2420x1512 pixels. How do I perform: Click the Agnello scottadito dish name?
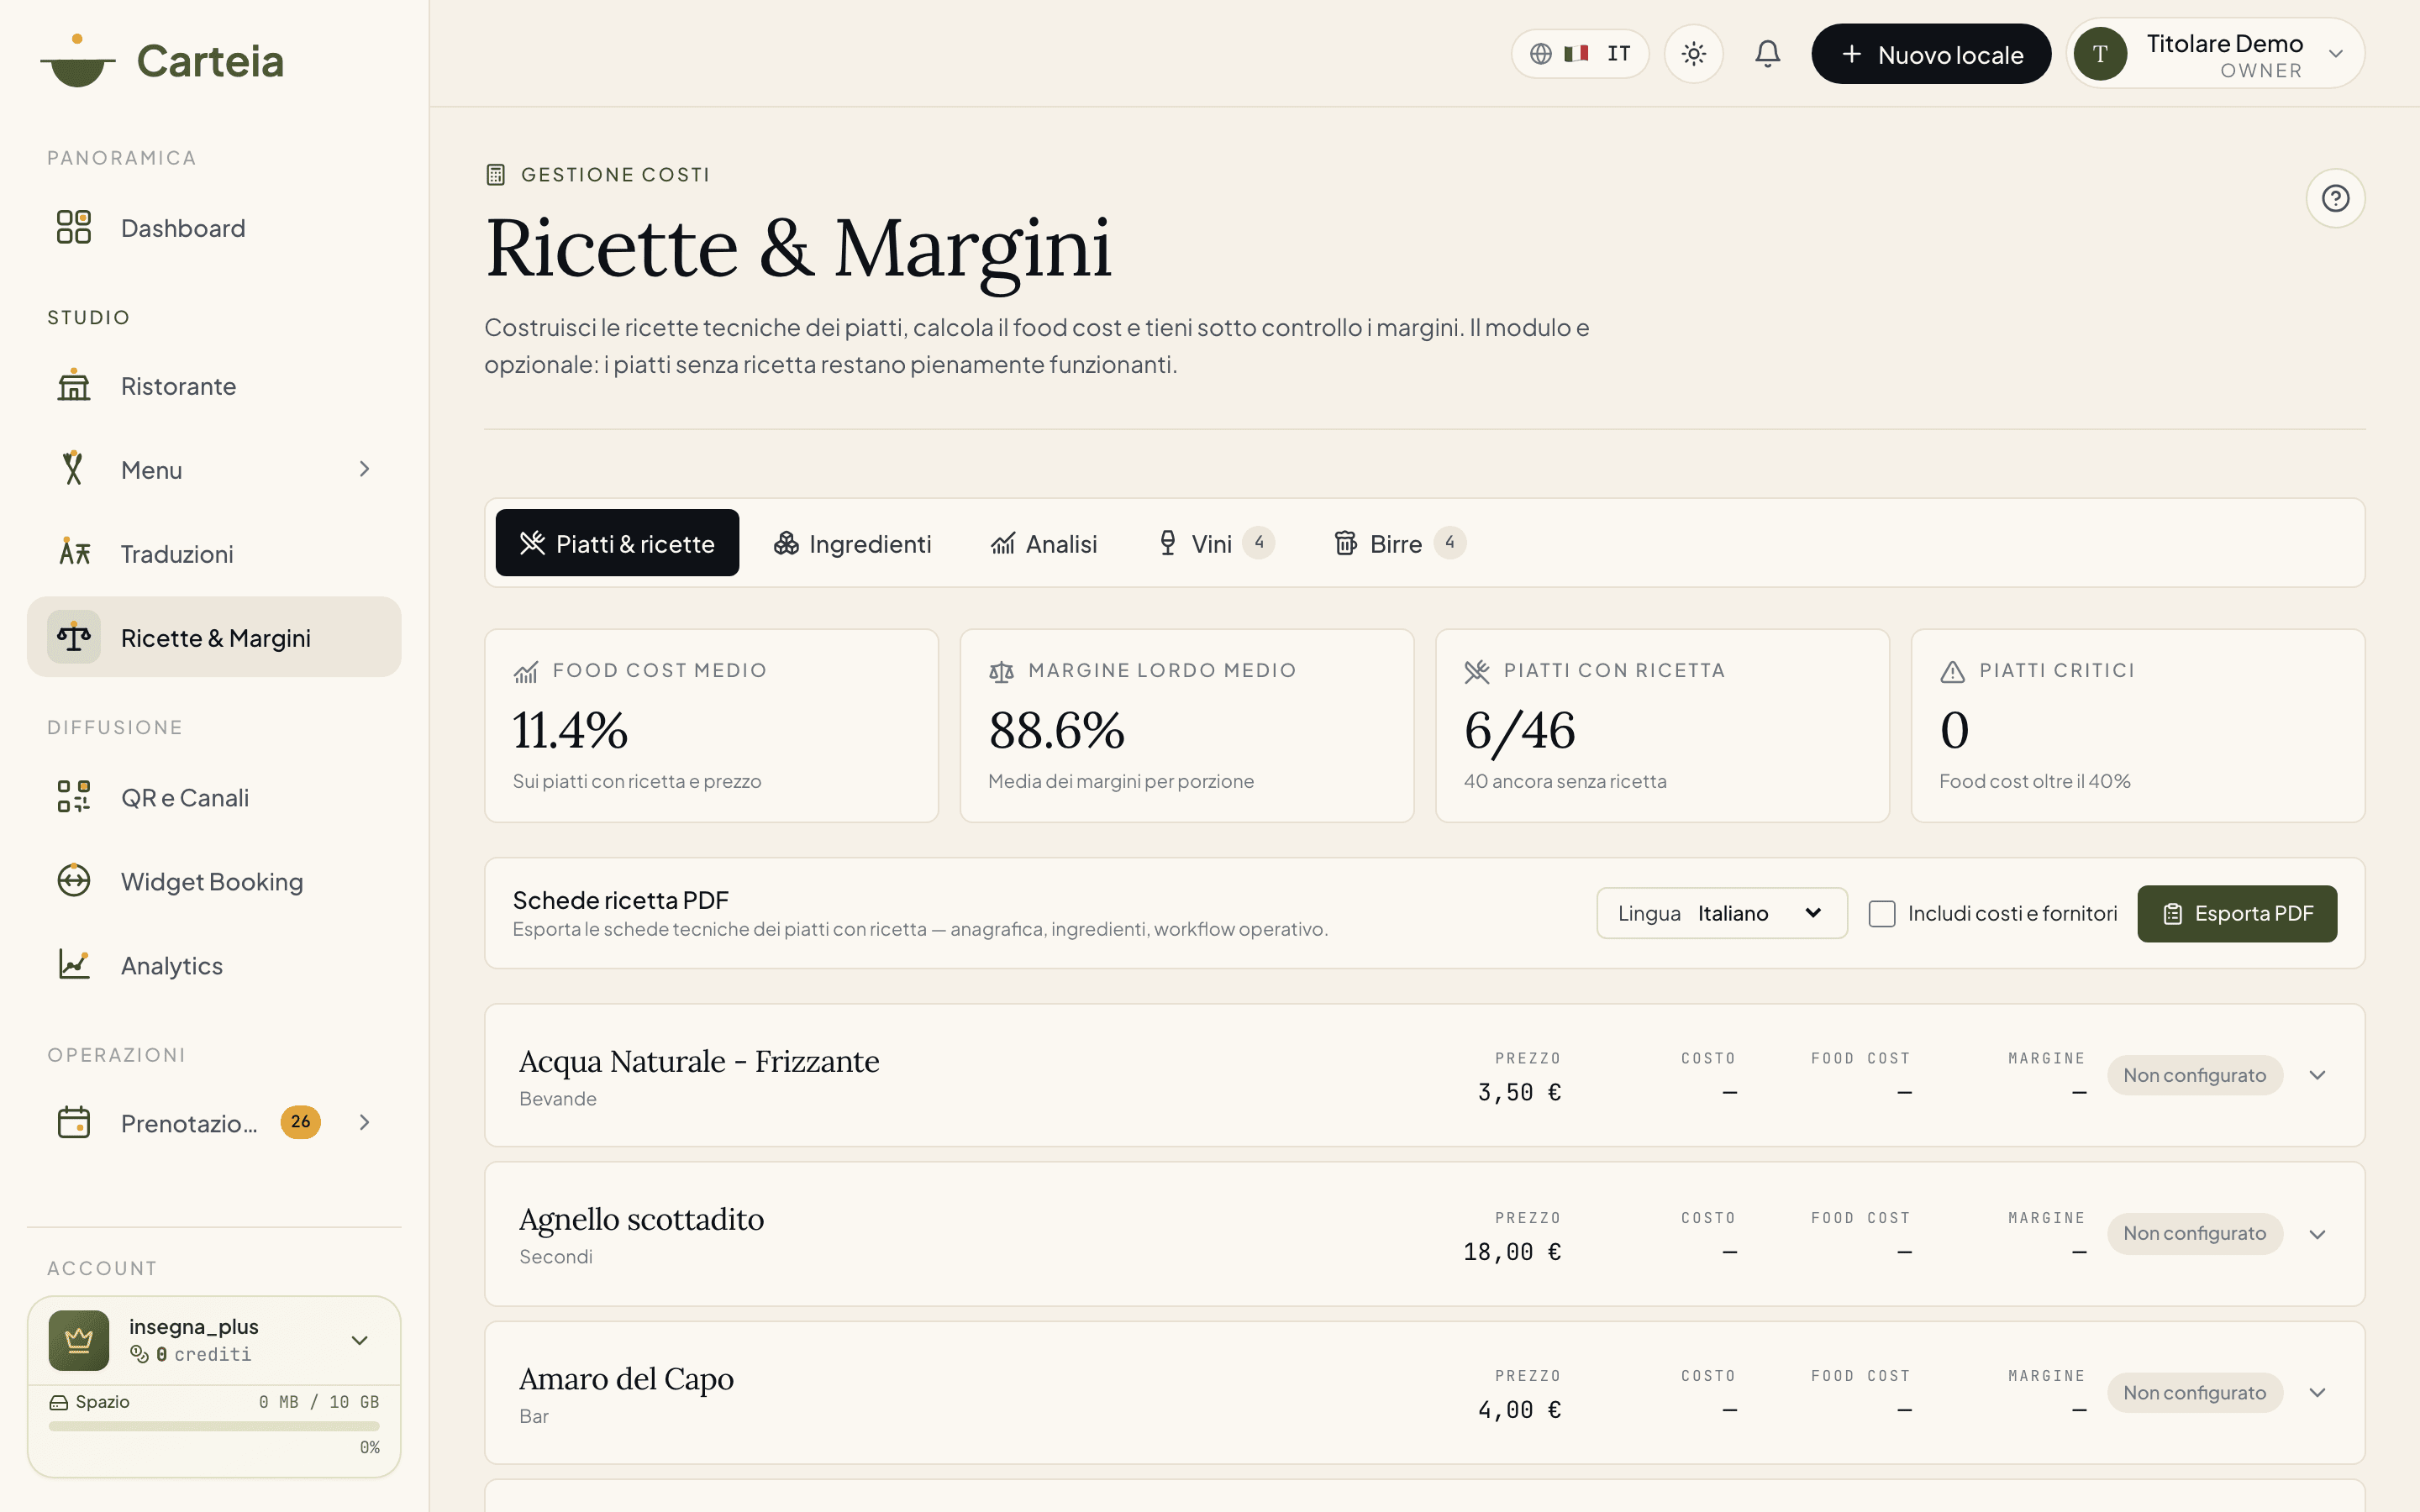641,1219
